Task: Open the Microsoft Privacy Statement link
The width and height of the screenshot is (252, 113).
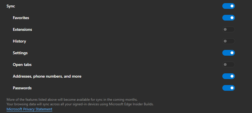Action: (29, 109)
